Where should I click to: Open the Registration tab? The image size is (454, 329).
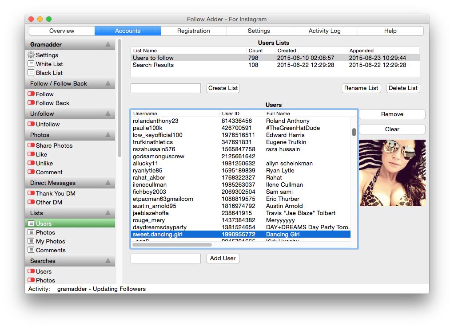pos(193,31)
